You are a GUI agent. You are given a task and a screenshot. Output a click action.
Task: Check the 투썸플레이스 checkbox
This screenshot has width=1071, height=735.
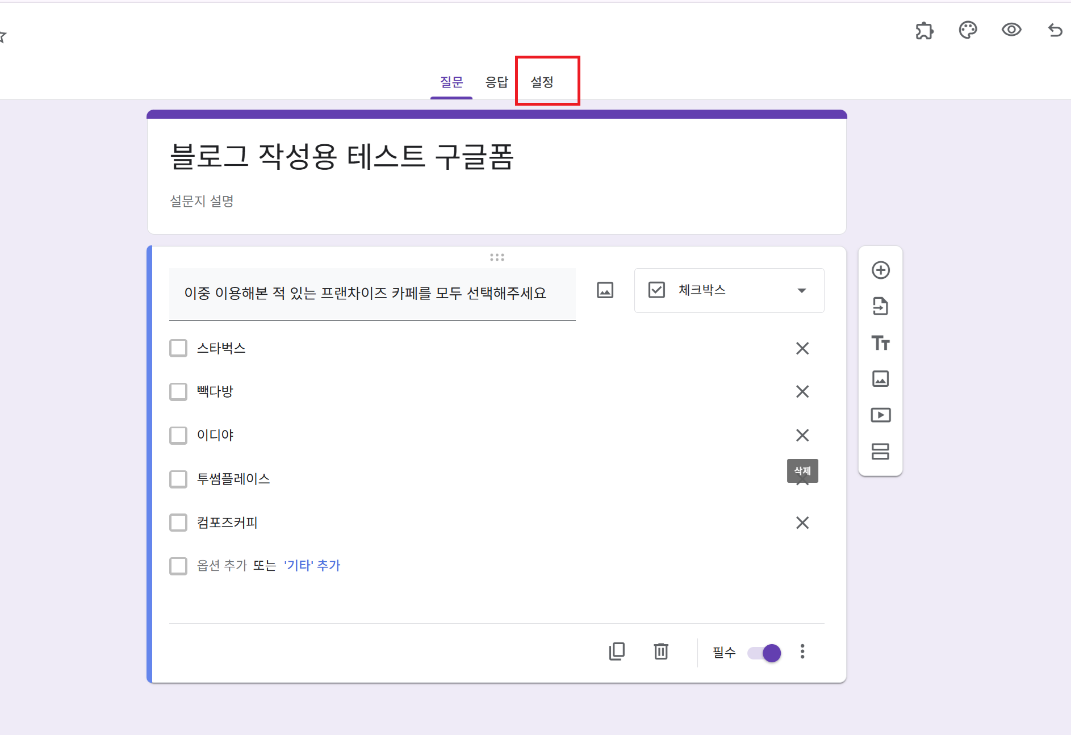[178, 479]
